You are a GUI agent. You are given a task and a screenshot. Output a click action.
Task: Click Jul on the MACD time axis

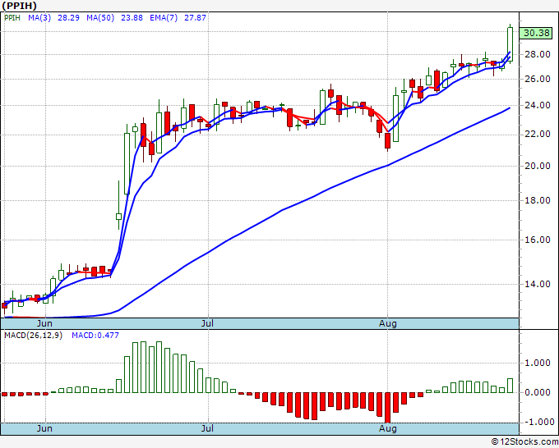click(x=207, y=428)
